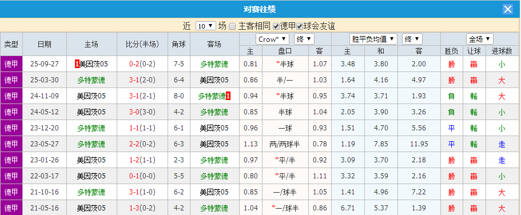Click the date 24-05-12

click(x=45, y=112)
